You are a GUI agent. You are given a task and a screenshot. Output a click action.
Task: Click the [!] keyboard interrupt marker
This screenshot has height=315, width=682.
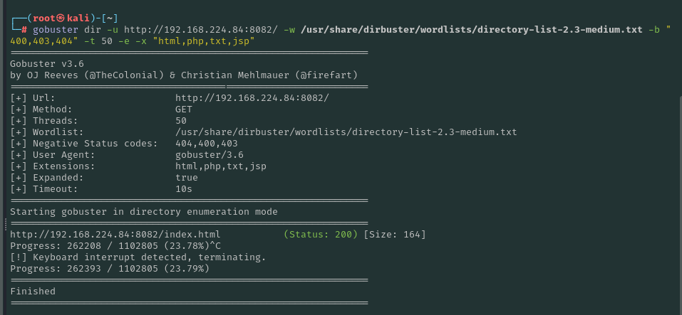[19, 257]
